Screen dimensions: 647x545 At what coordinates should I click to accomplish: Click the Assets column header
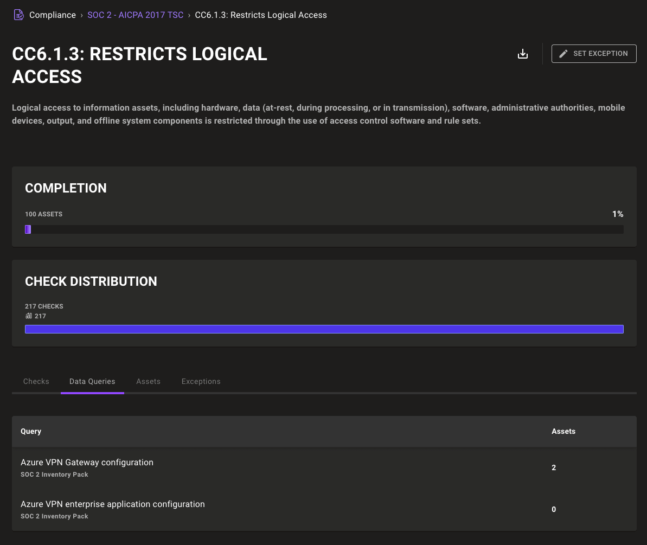(x=563, y=431)
